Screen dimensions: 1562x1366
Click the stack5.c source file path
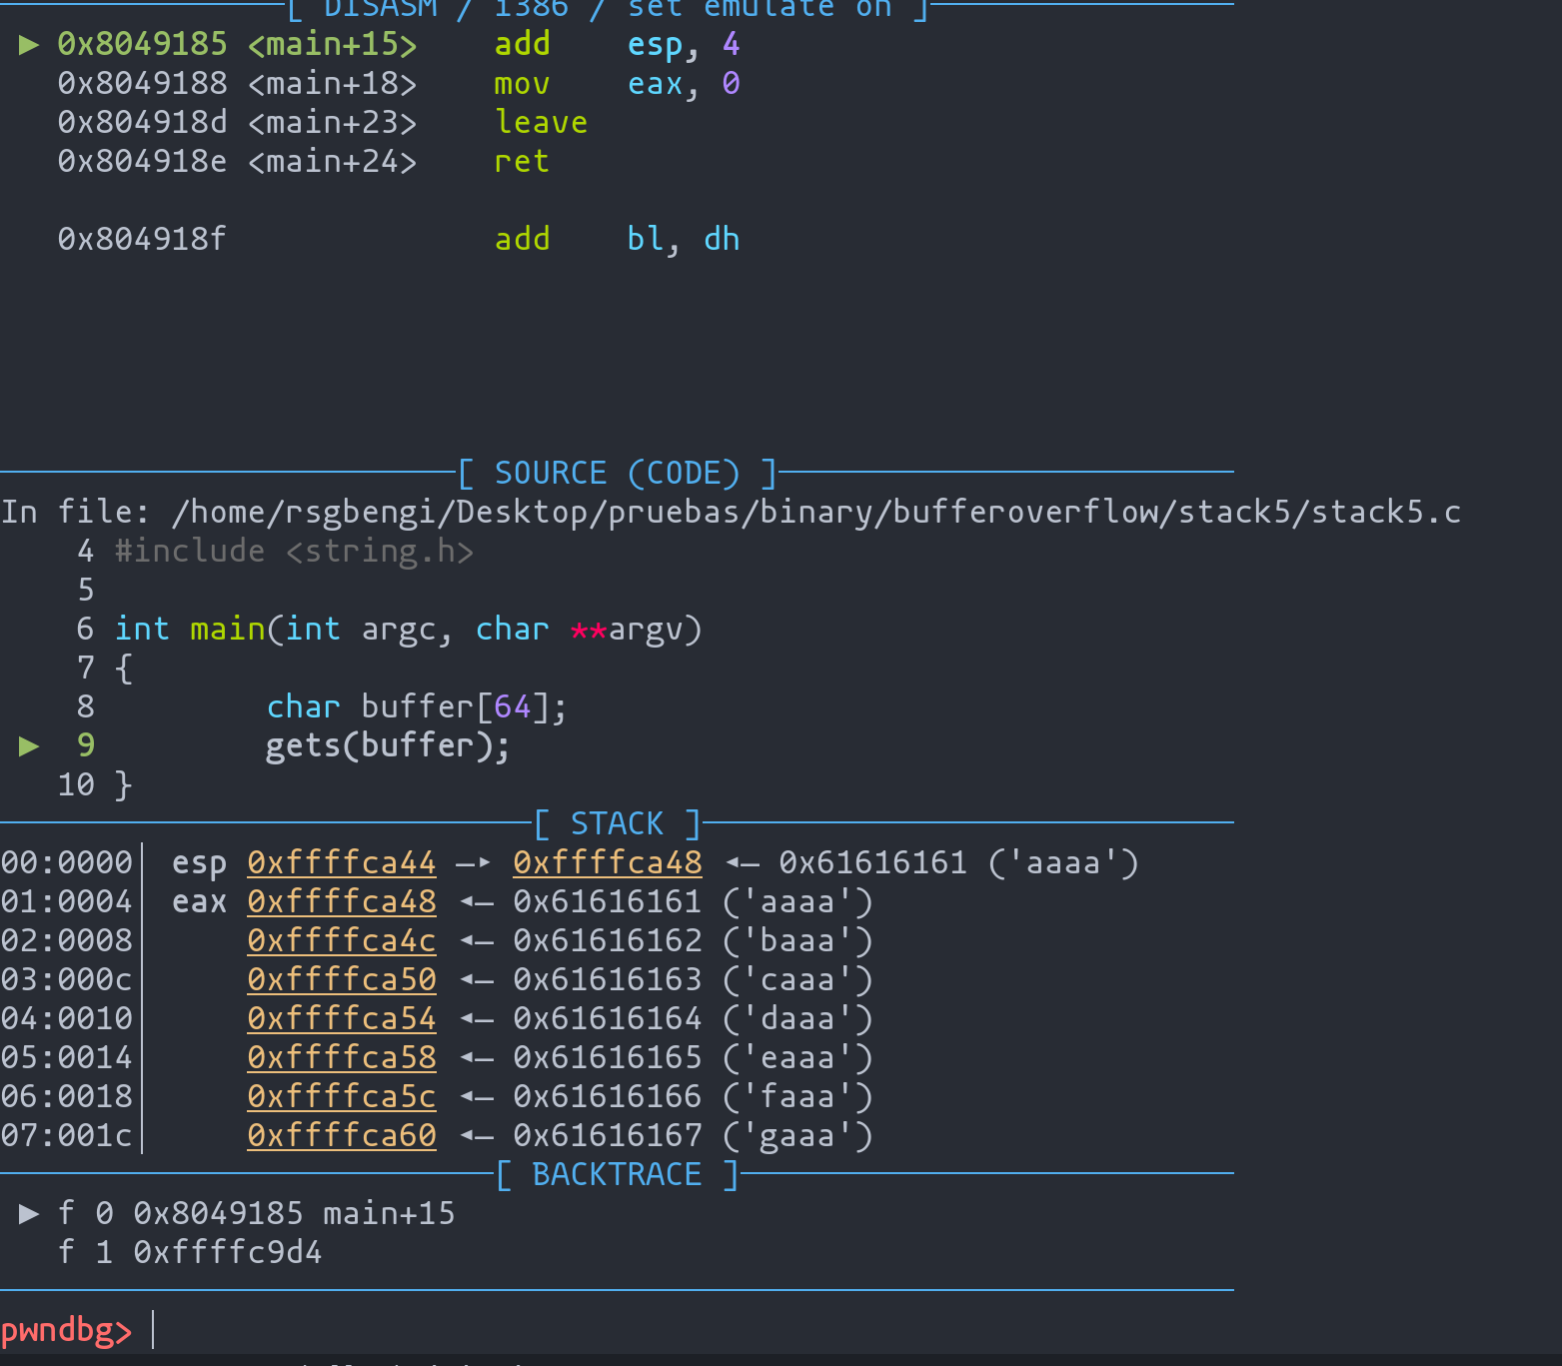pyautogui.click(x=814, y=512)
